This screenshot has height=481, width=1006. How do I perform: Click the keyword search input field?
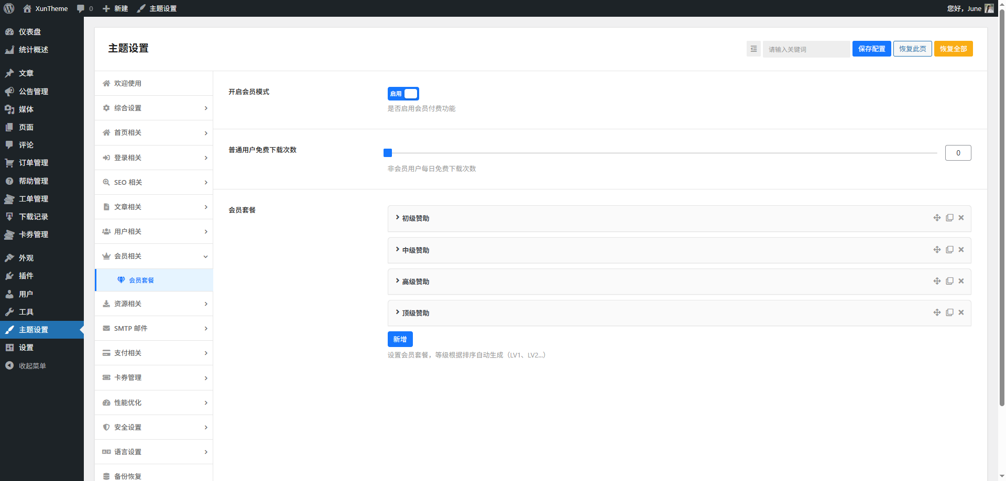[x=806, y=49]
